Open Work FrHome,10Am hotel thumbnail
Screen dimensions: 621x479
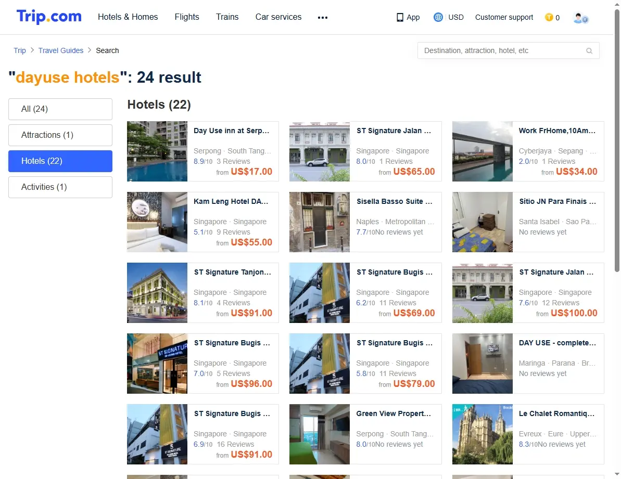tap(483, 151)
